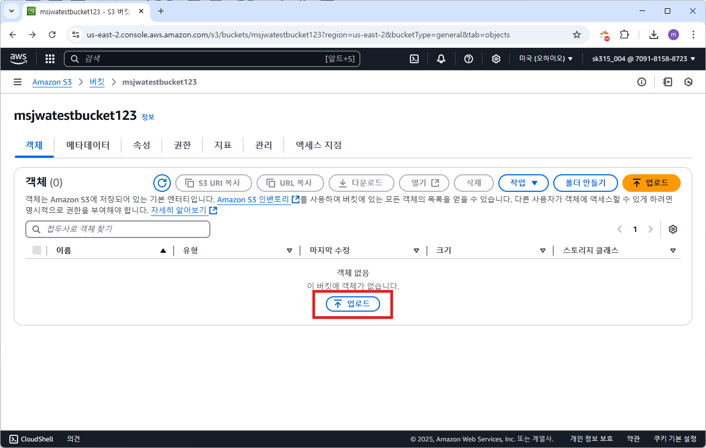Open the panel icon next to the info icon
The image size is (706, 448).
(x=668, y=82)
